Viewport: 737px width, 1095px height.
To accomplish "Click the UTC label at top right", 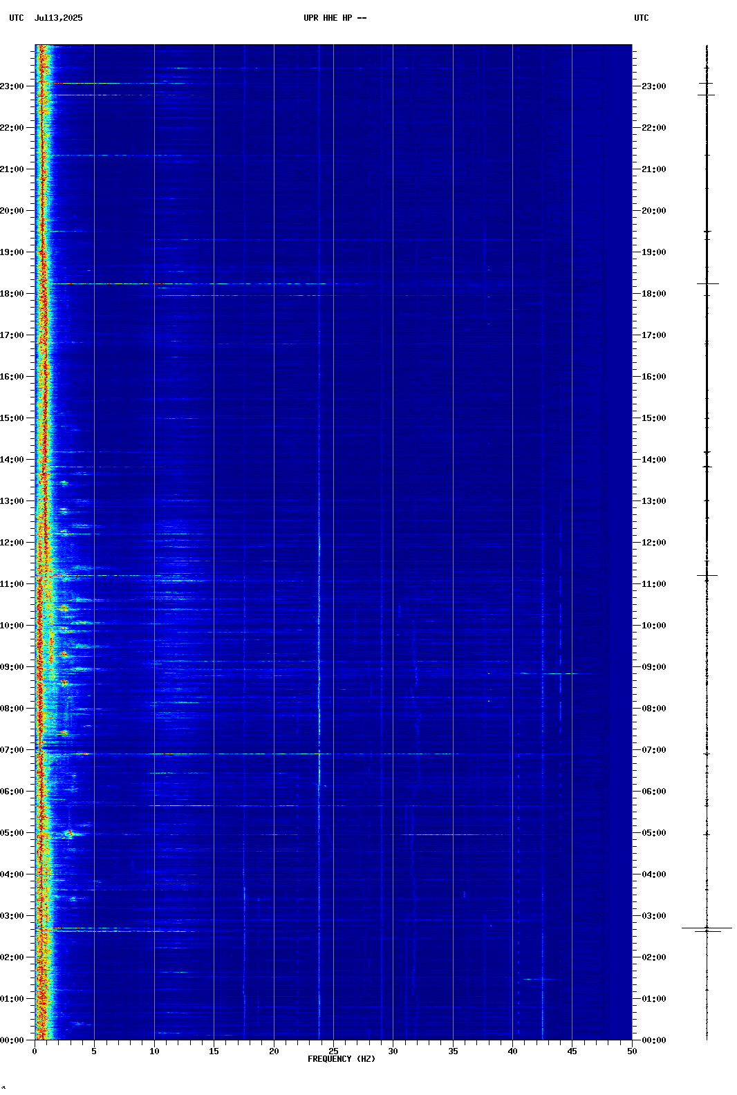I will click(x=642, y=18).
